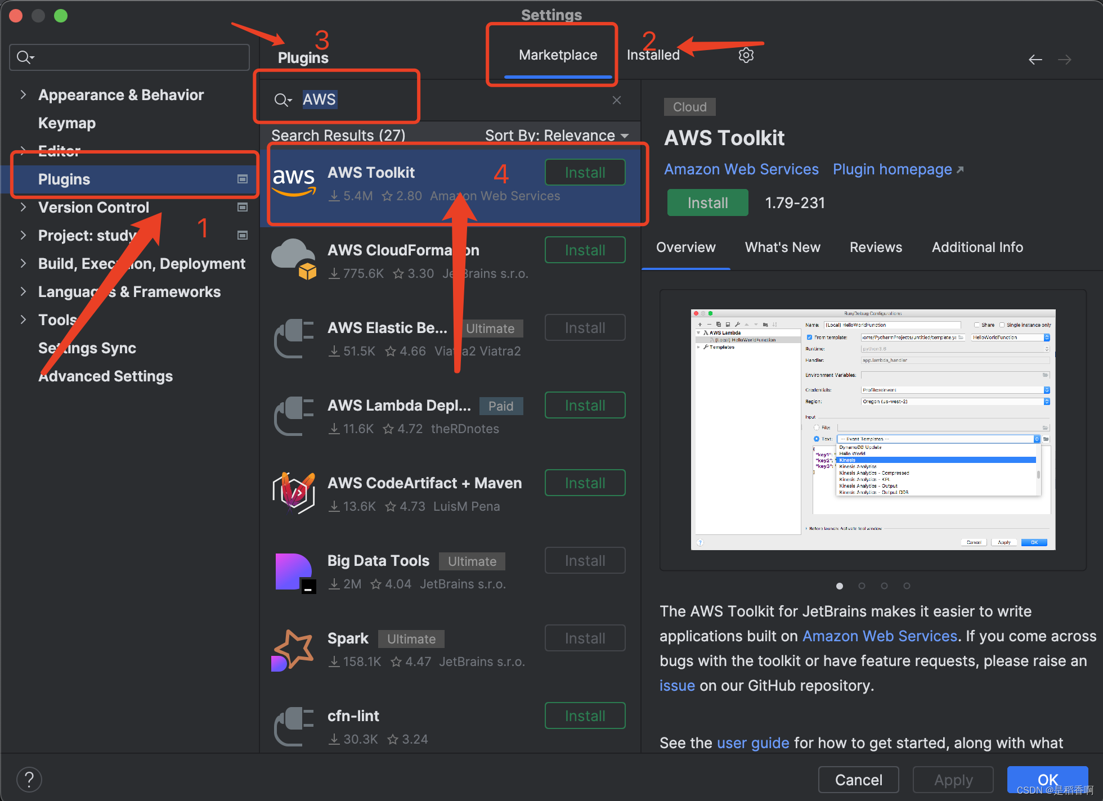The height and width of the screenshot is (801, 1103).
Task: Click the Big Data Tools icon
Action: pos(295,573)
